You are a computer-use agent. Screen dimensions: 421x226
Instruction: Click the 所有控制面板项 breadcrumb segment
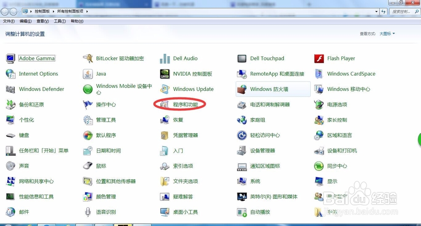tap(70, 11)
